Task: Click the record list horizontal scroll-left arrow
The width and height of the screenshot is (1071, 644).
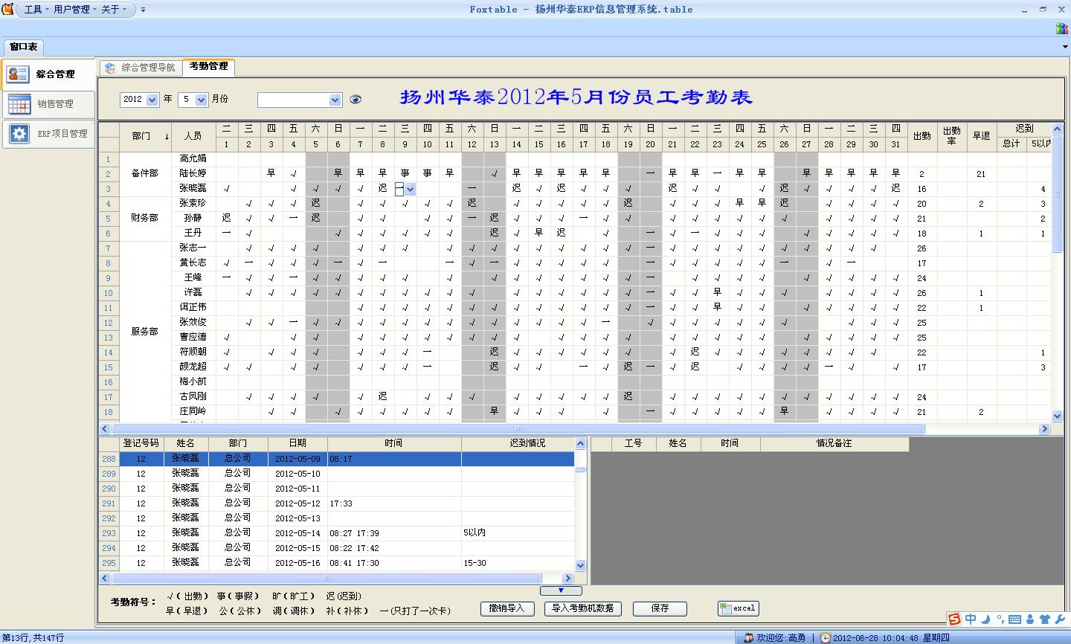Action: pyautogui.click(x=105, y=578)
